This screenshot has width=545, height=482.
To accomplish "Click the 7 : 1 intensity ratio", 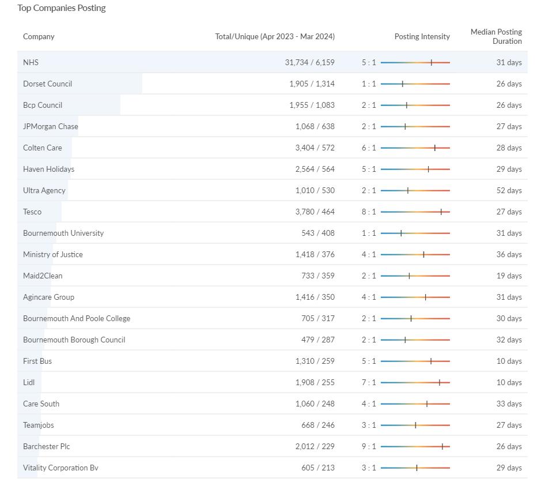I will point(369,382).
